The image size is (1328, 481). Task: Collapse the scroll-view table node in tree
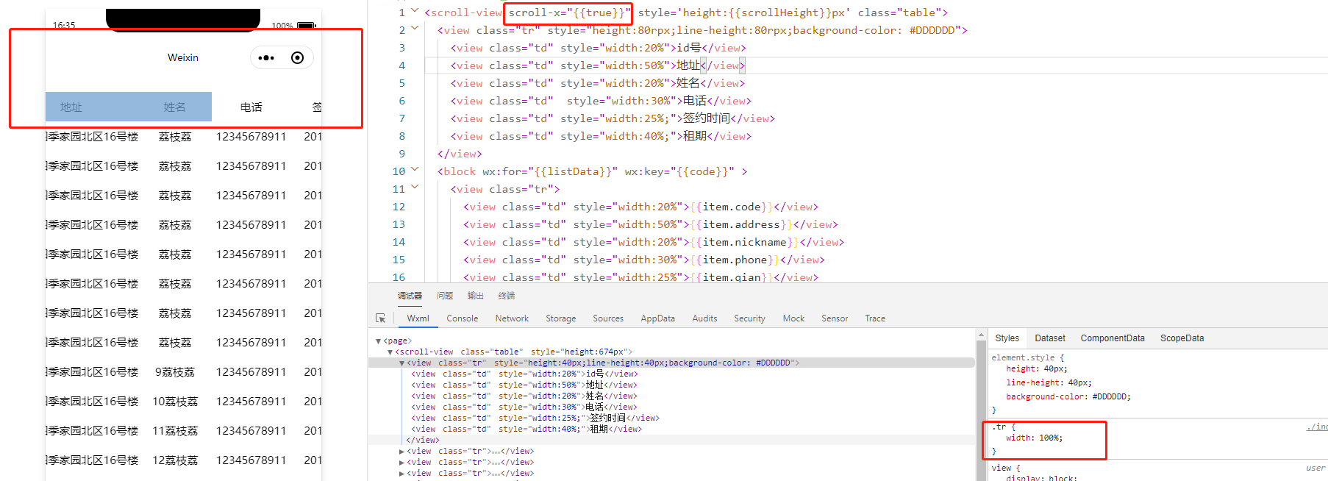click(390, 352)
